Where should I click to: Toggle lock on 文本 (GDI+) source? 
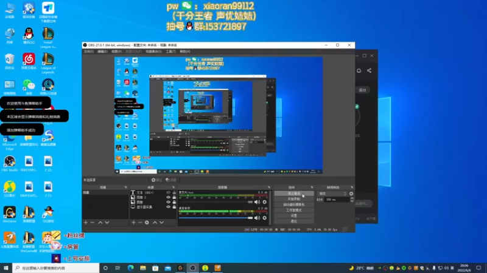point(174,192)
